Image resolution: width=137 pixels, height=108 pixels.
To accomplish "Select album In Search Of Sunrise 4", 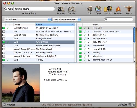I will point(47,28).
